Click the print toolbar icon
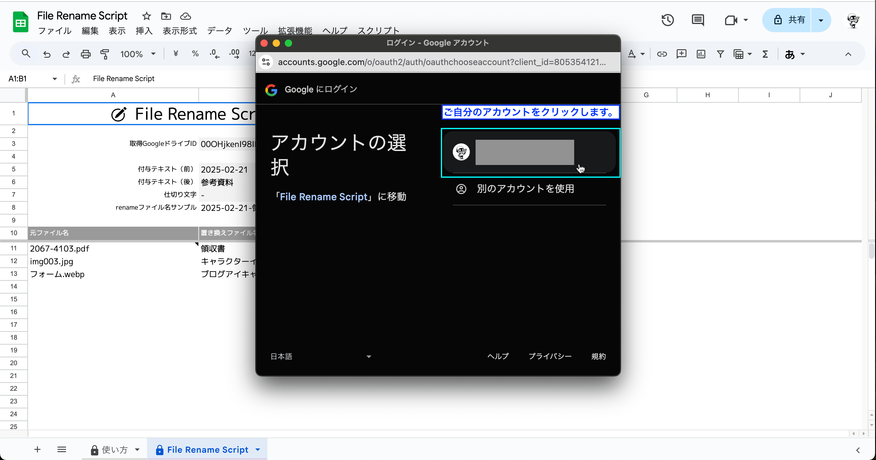 pos(86,54)
